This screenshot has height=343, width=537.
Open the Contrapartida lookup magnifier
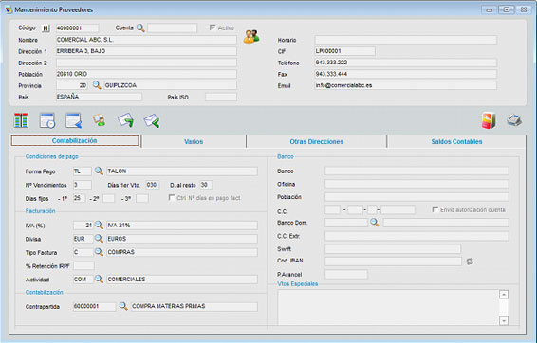[x=123, y=306]
